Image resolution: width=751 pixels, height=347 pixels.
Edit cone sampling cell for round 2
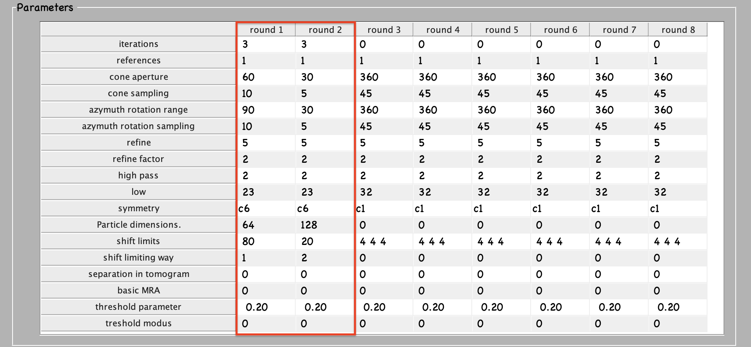(325, 93)
